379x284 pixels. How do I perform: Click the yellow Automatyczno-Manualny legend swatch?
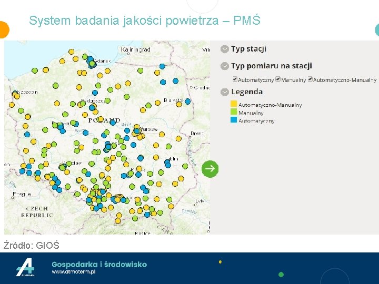pos(234,104)
